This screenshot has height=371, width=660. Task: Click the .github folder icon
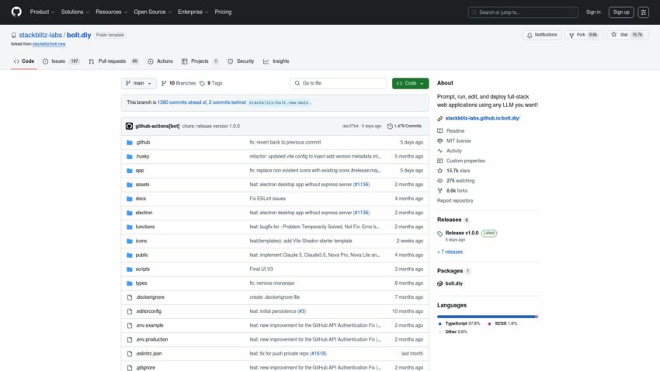pyautogui.click(x=130, y=143)
